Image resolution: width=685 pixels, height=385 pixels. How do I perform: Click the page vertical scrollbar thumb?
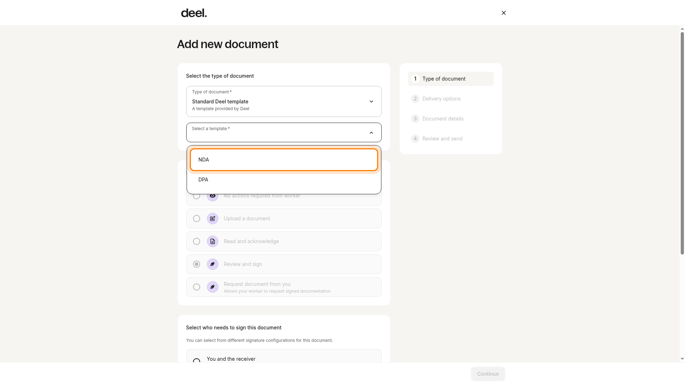682,143
